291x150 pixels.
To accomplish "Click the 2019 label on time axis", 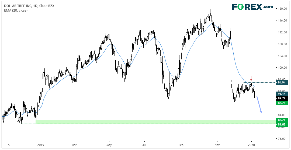I will click(40, 145).
